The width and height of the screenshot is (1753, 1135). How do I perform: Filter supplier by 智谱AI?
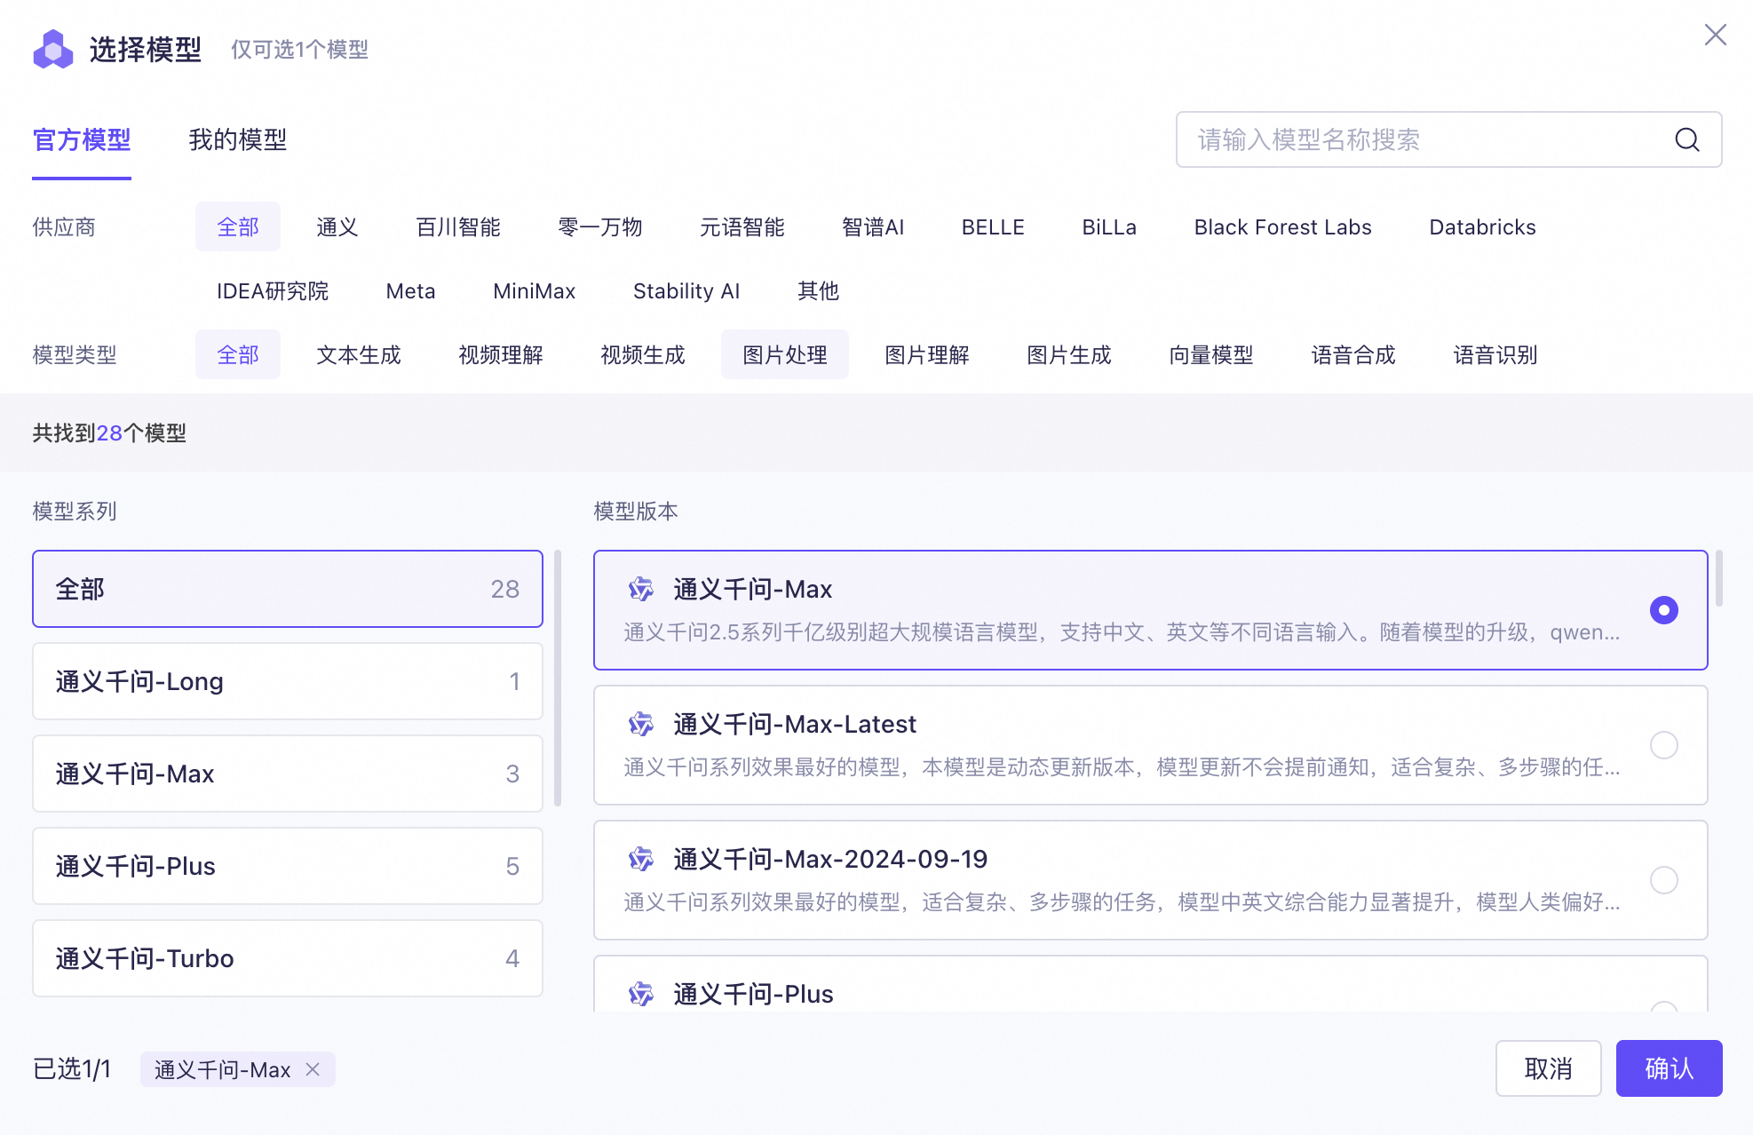pos(873,226)
